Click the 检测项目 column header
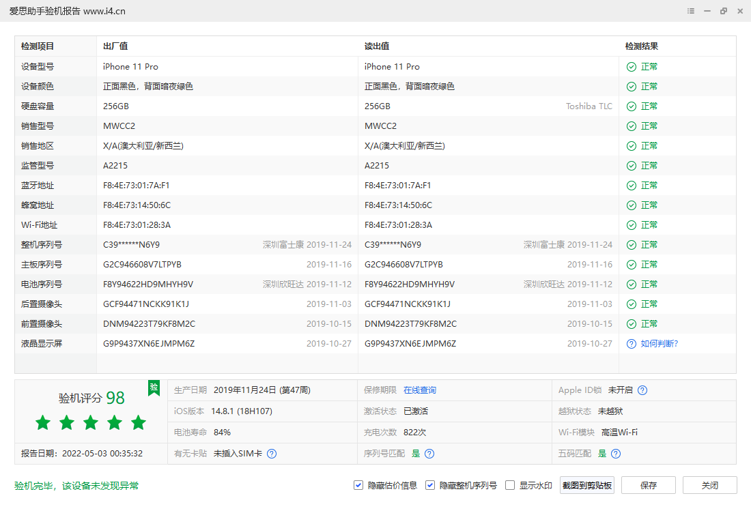751x511 pixels. coord(38,46)
